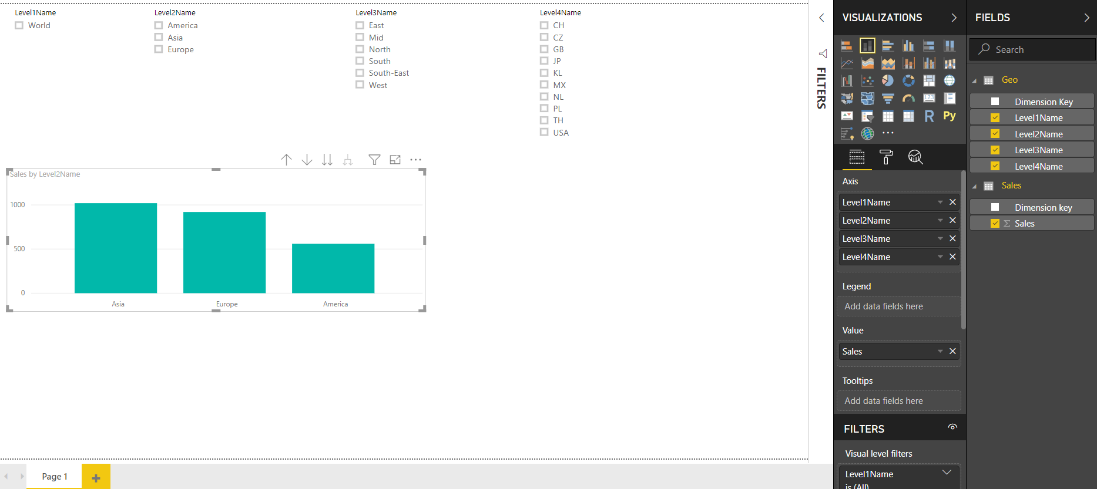The height and width of the screenshot is (489, 1097).
Task: Click the Asia bar in chart
Action: click(116, 248)
